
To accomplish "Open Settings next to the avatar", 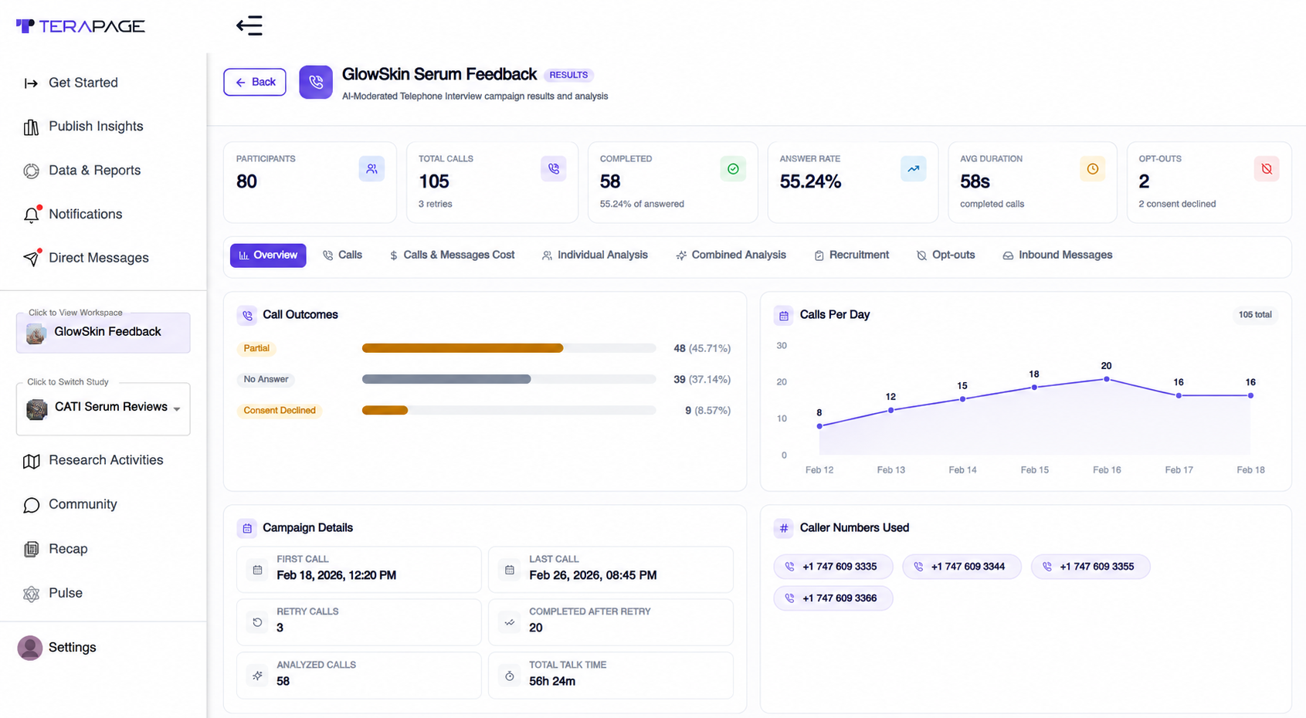I will pos(72,647).
